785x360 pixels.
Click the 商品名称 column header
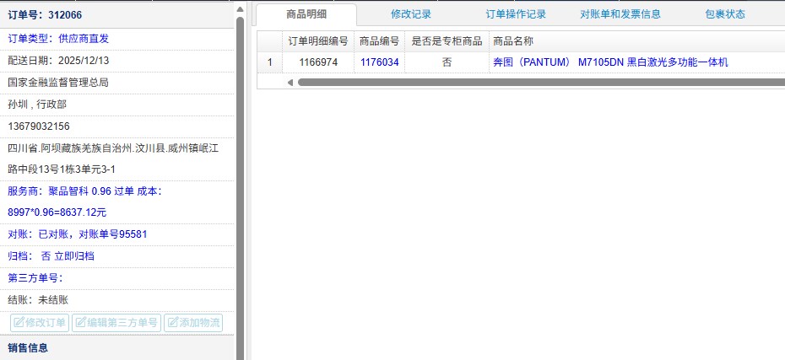[x=512, y=41]
